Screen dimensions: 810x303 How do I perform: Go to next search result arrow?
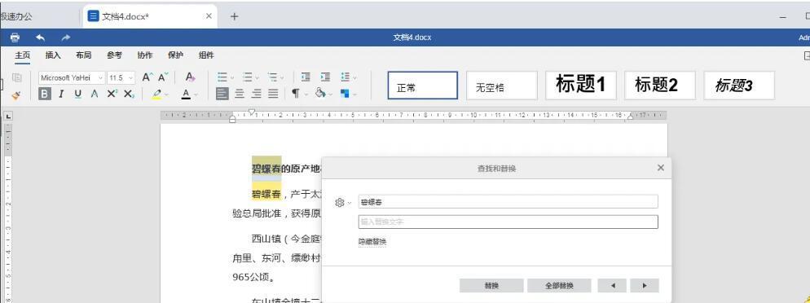pyautogui.click(x=645, y=285)
